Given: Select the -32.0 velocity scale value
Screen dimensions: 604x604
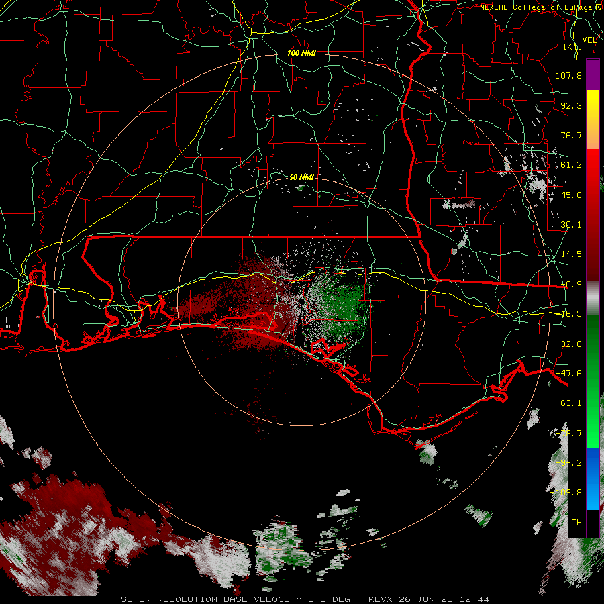Looking at the screenshot, I should [568, 344].
